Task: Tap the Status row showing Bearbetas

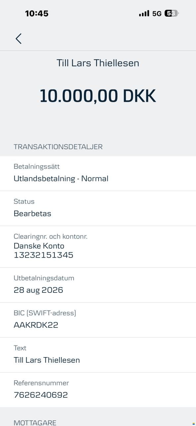Action: click(98, 209)
